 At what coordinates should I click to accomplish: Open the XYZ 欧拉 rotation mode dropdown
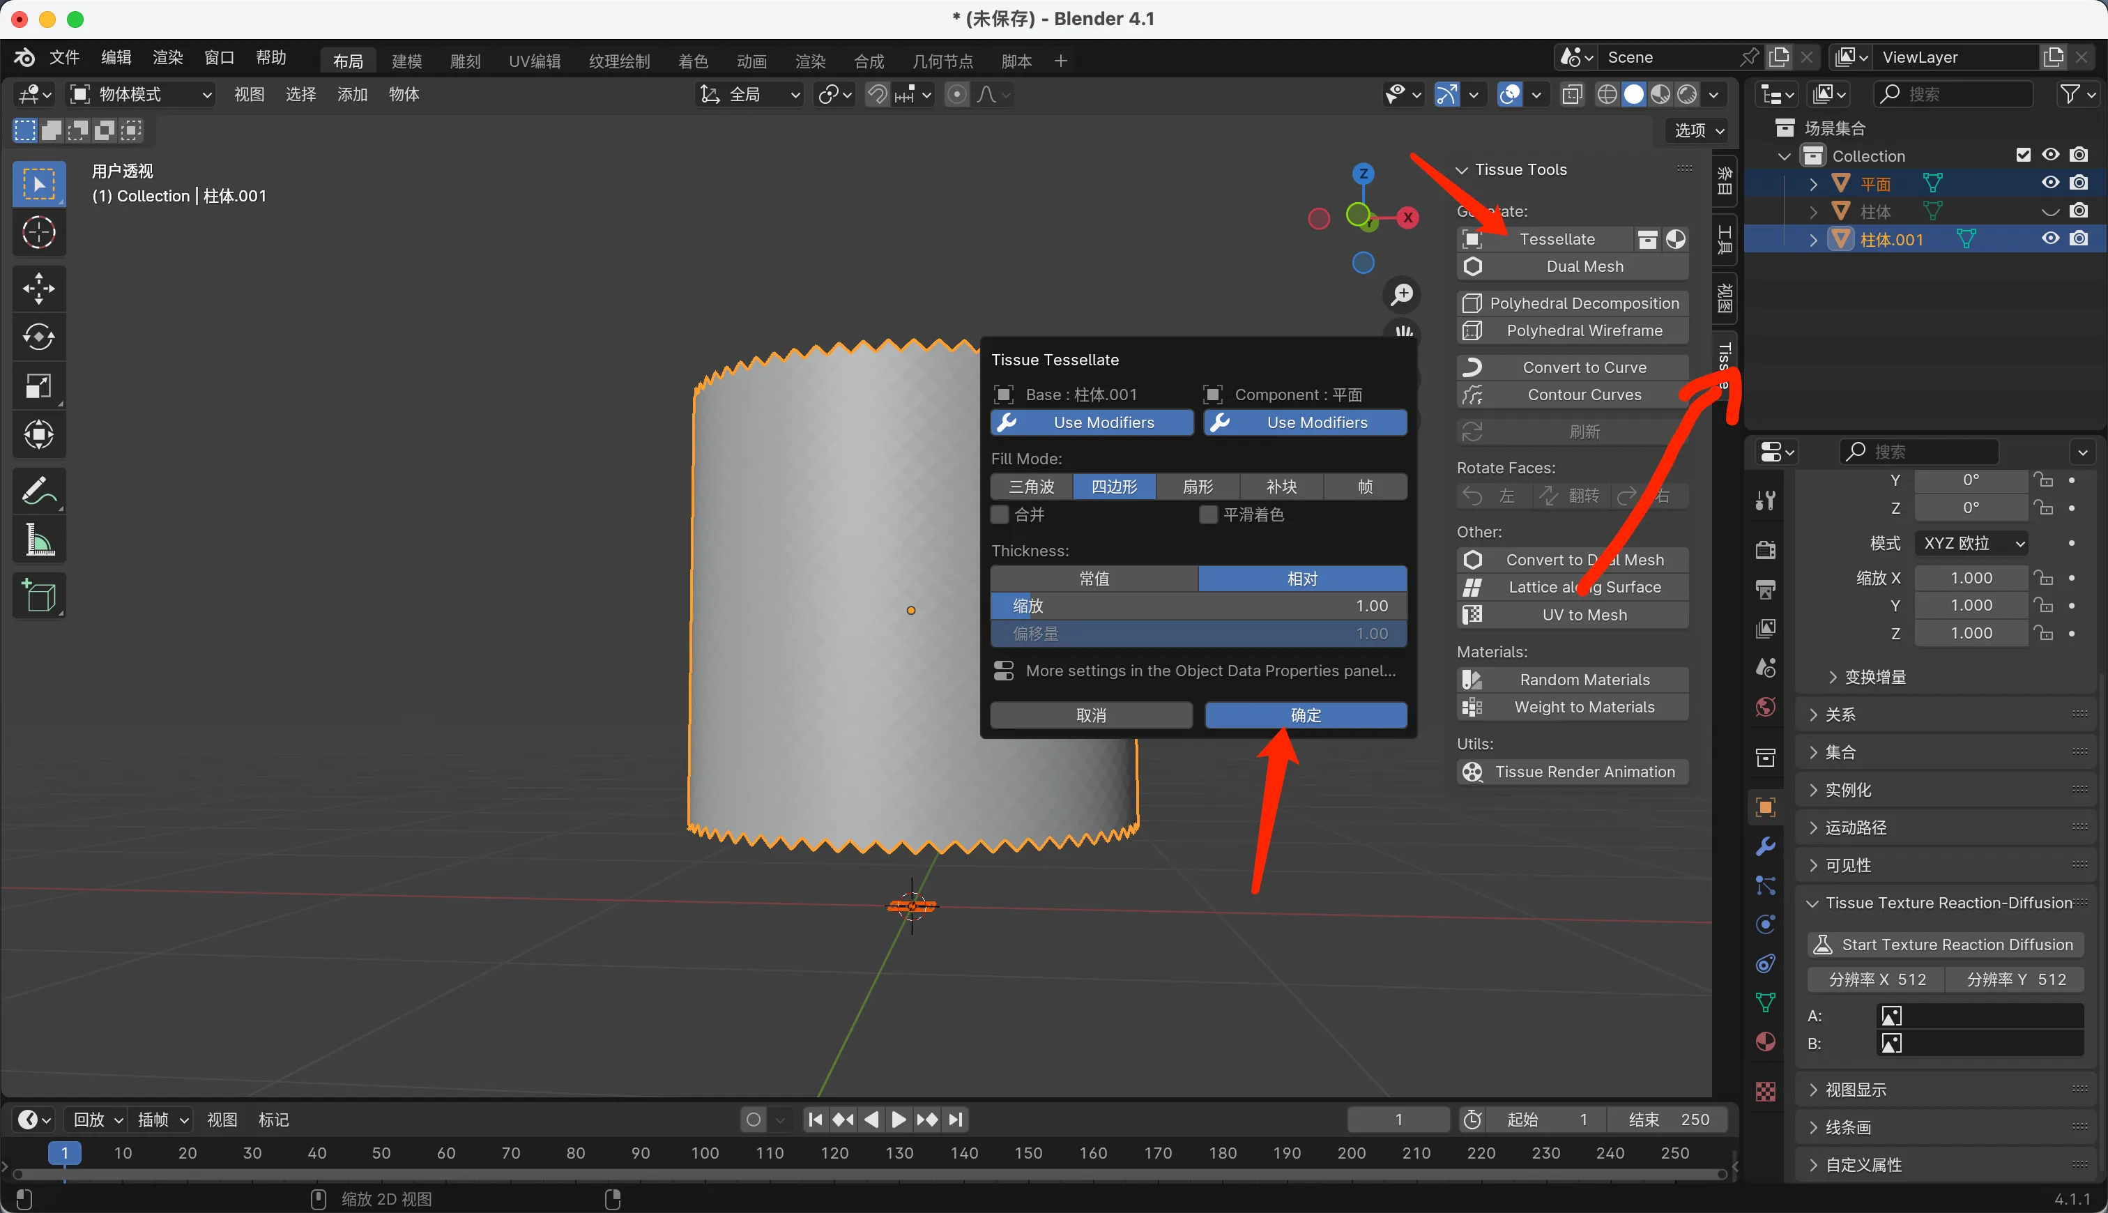point(1972,543)
